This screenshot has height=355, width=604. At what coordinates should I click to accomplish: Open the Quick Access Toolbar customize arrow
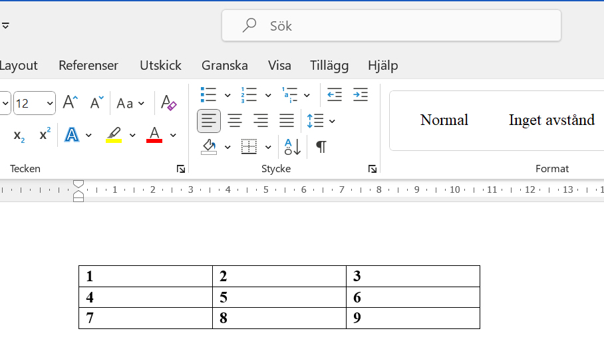pos(5,26)
